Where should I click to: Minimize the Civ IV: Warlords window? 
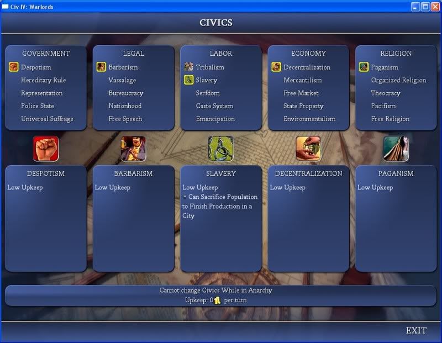pyautogui.click(x=415, y=7)
